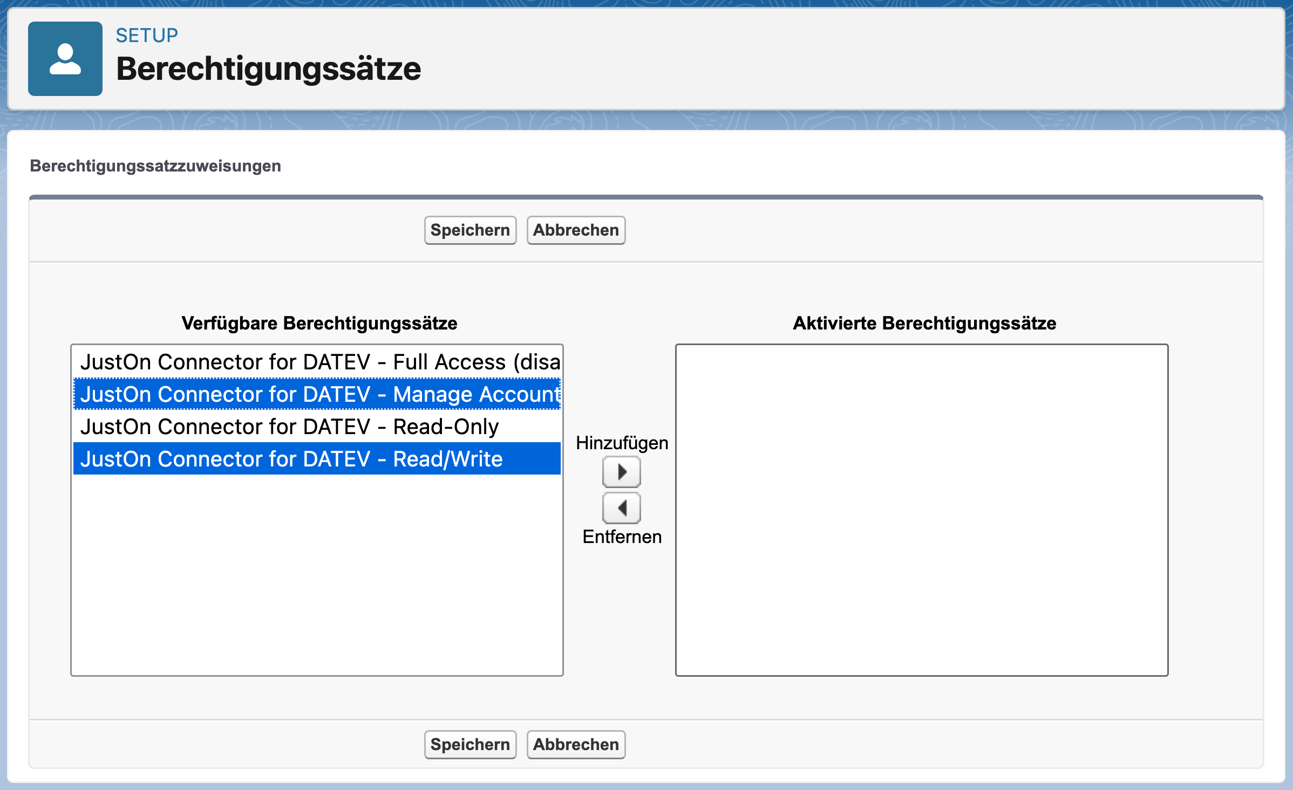Click the top Speichern button

470,230
